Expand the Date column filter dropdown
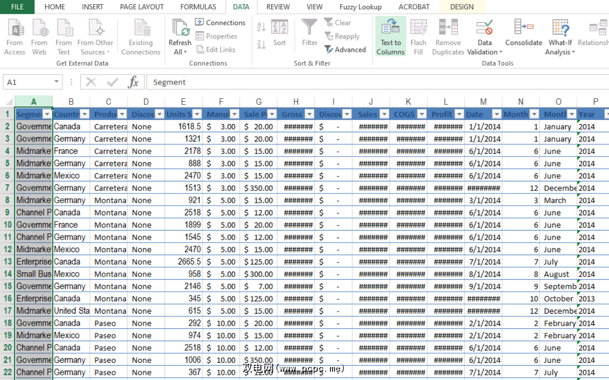This screenshot has height=380, width=609. [496, 115]
